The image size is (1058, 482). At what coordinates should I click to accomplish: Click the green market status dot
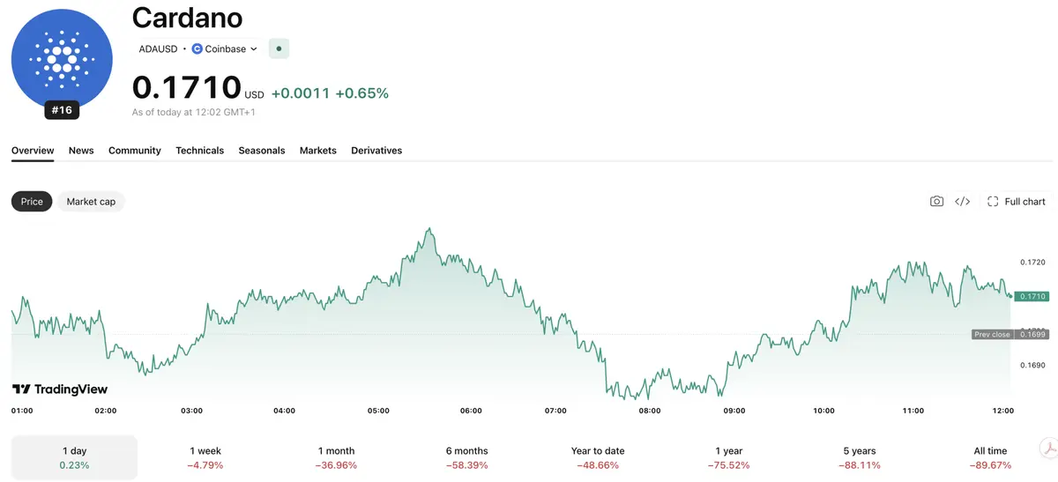(279, 49)
